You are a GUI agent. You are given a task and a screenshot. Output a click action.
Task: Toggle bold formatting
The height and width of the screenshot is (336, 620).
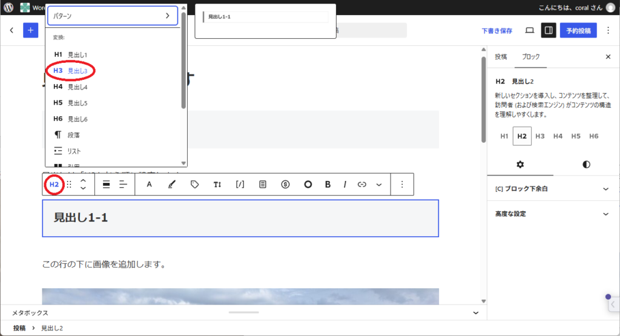[328, 184]
